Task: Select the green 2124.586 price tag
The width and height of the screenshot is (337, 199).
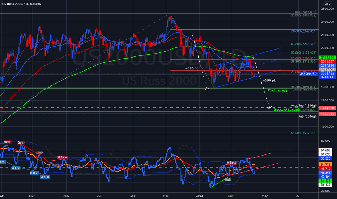Action: (327, 58)
